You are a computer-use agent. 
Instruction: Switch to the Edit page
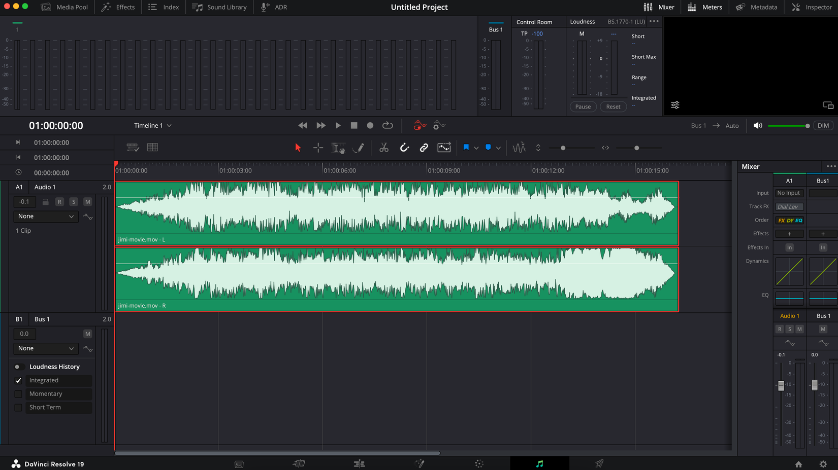[359, 463]
